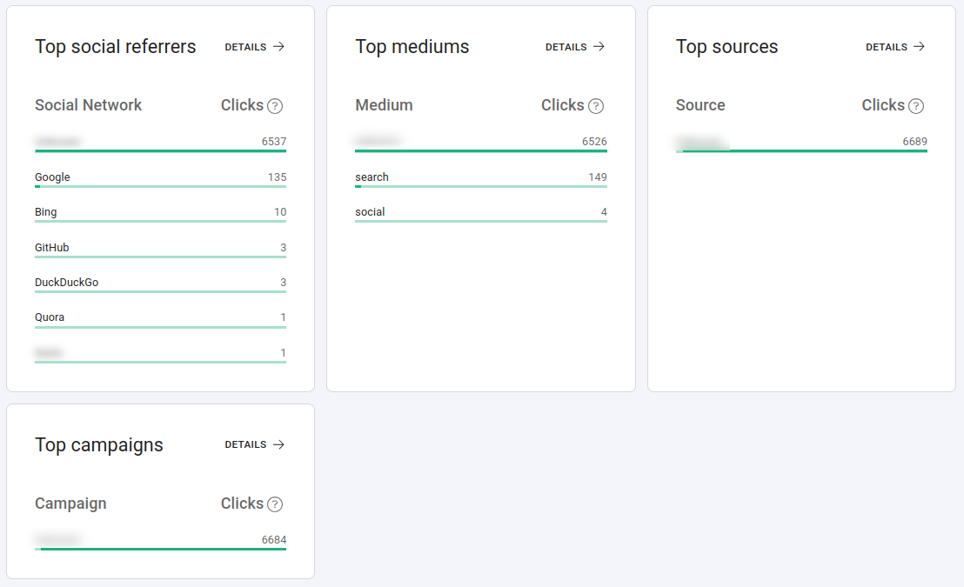Click the DuckDuckGo referrer entry
This screenshot has width=964, height=587.
coord(66,283)
